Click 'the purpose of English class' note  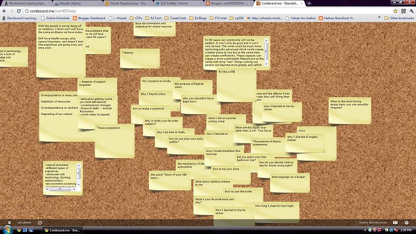click(193, 89)
